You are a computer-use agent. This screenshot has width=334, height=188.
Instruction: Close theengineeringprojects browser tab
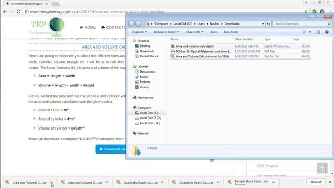[x=46, y=4]
